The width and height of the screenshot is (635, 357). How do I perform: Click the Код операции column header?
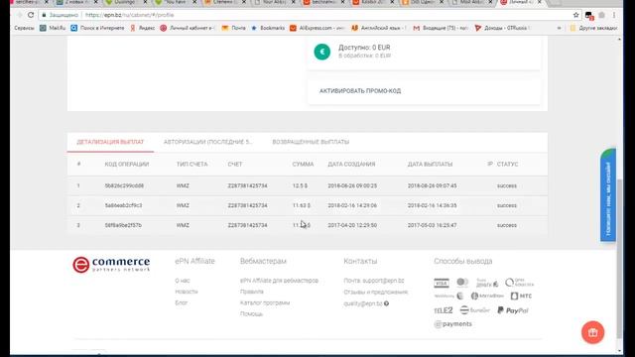(127, 165)
